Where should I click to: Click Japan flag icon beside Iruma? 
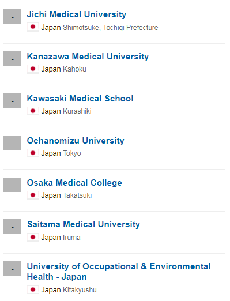33,237
